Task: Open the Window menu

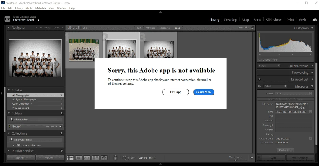Action: coord(62,8)
